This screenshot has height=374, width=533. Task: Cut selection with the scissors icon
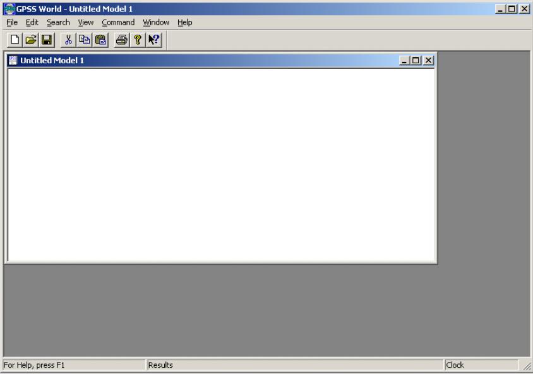click(x=68, y=40)
